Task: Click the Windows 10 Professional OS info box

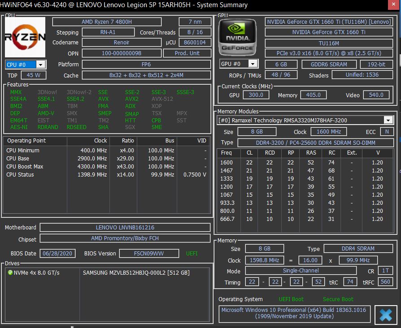Action: click(x=294, y=313)
